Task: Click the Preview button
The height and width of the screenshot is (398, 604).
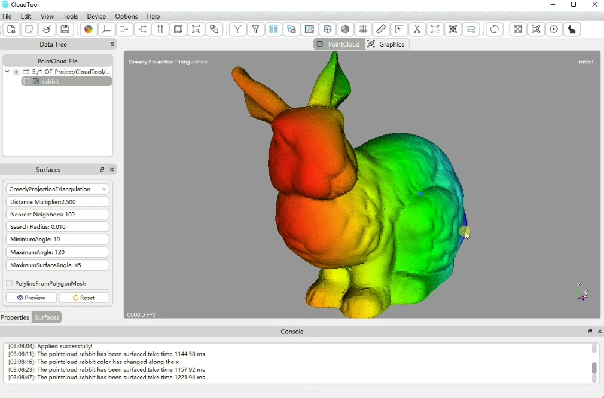Action: 31,298
